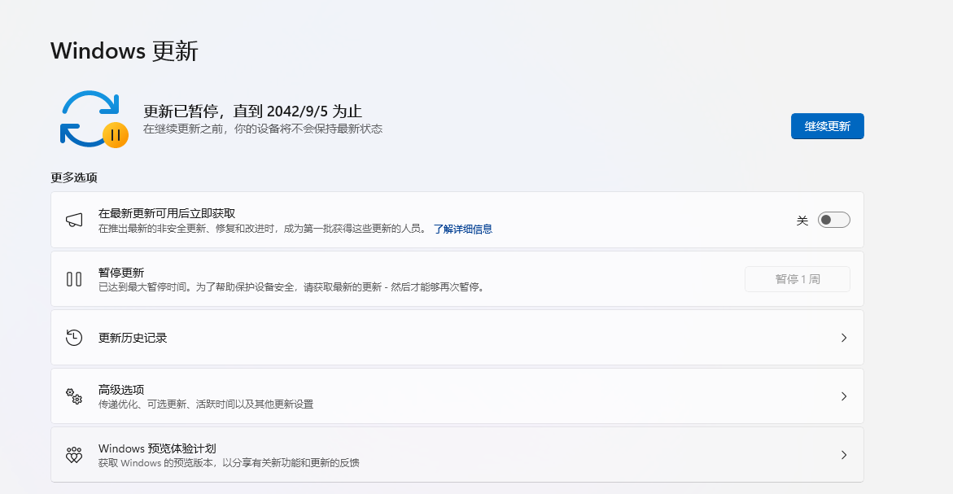Click the megaphone icon
This screenshot has width=953, height=494.
tap(74, 220)
